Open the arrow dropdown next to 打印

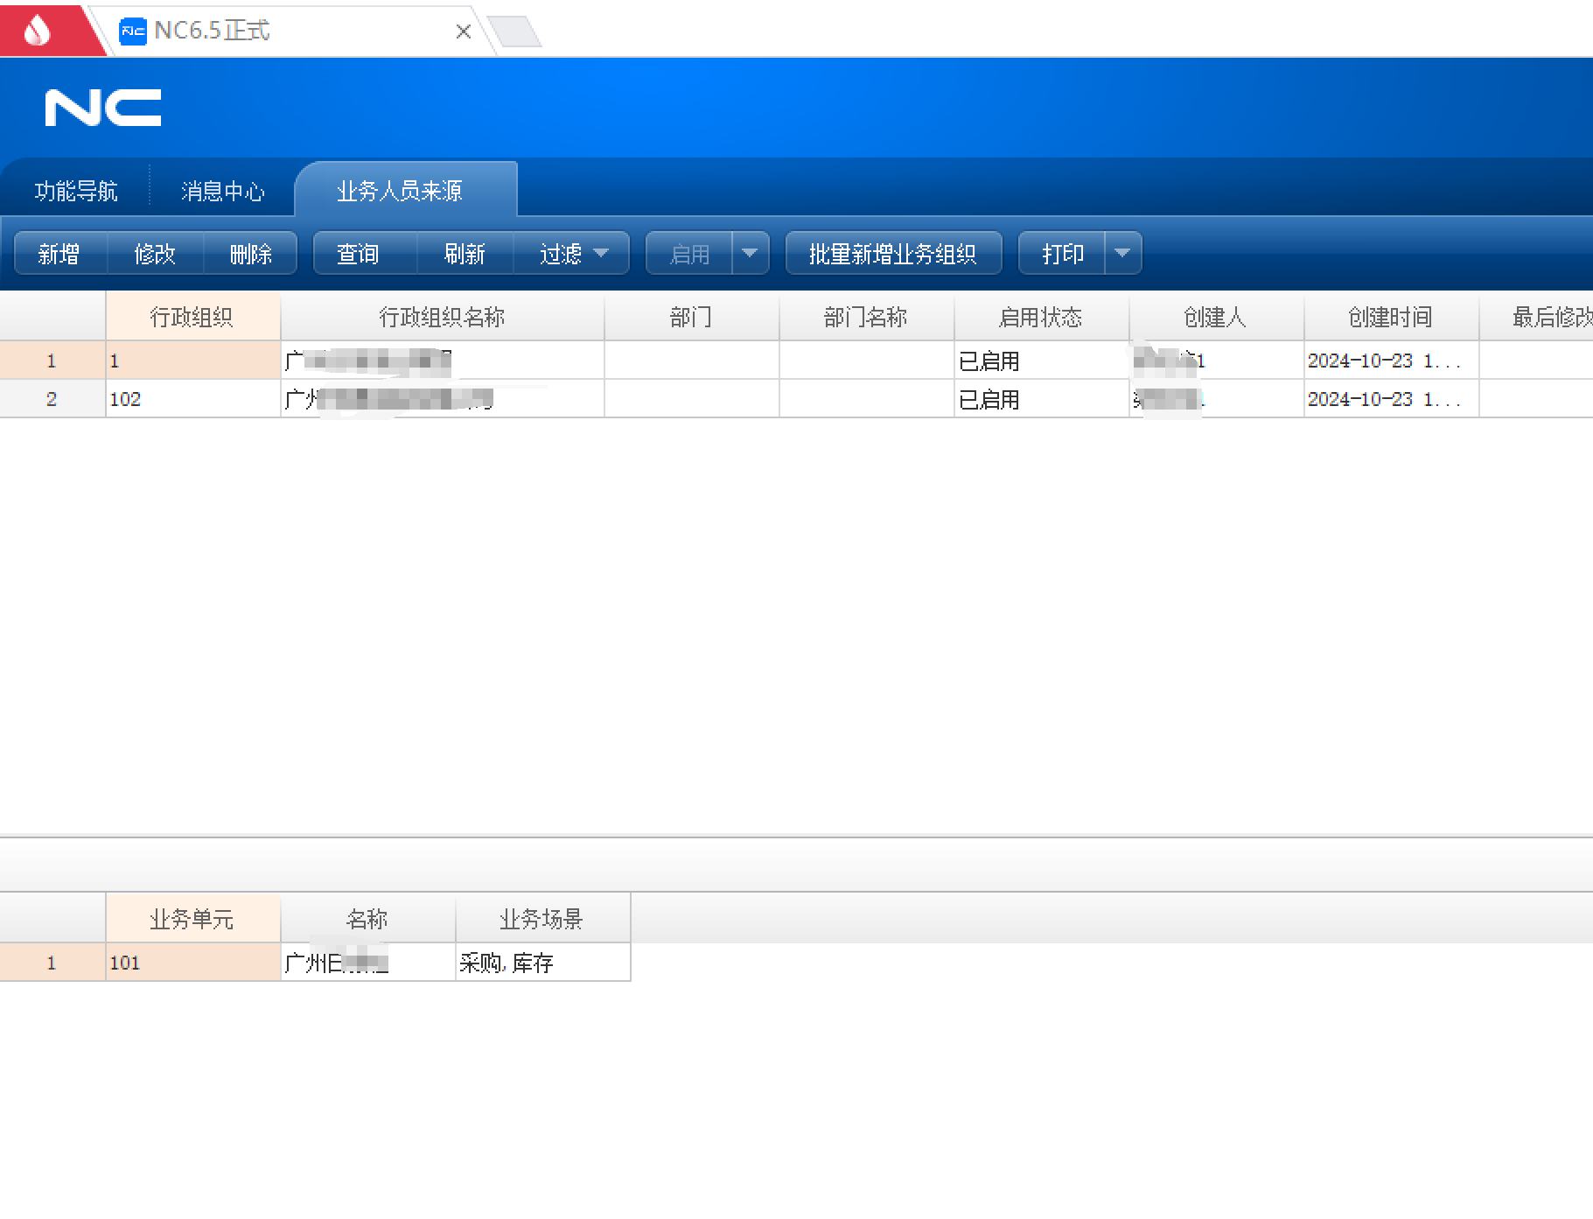coord(1123,253)
